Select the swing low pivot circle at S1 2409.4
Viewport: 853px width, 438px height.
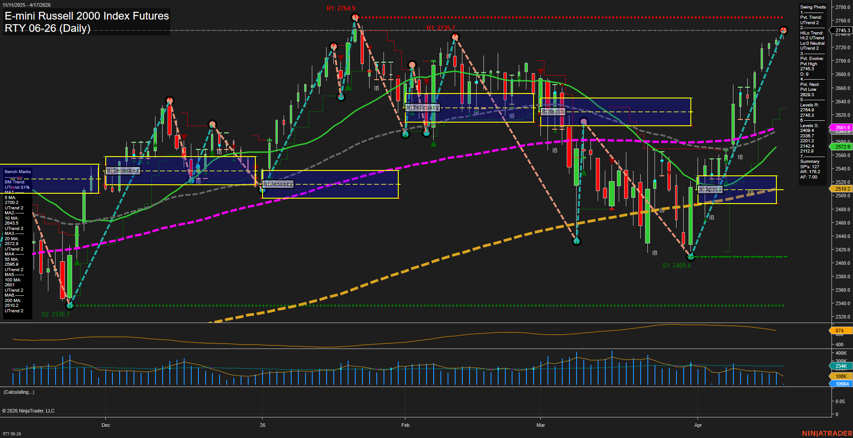pos(690,257)
